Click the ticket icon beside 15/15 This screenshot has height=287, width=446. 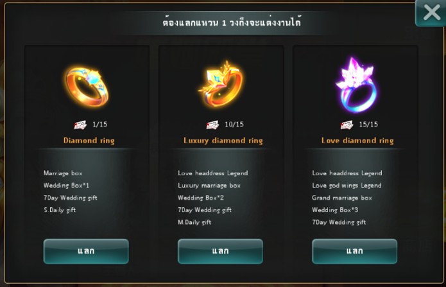(347, 125)
